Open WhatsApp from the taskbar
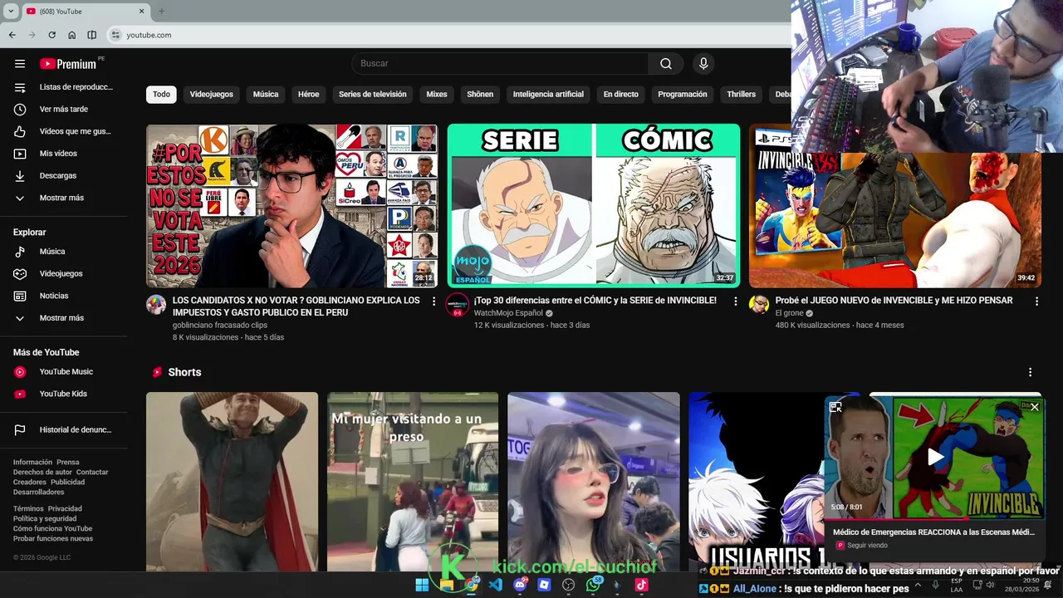1063x598 pixels. (593, 585)
